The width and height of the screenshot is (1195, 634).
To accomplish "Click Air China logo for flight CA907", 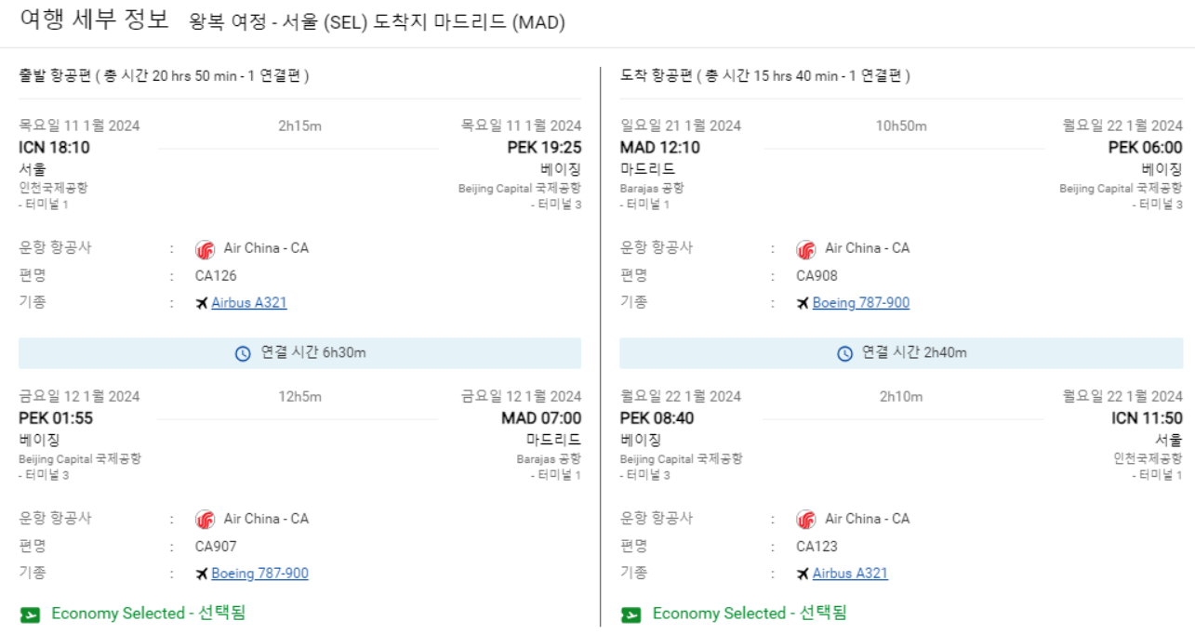I will click(205, 520).
